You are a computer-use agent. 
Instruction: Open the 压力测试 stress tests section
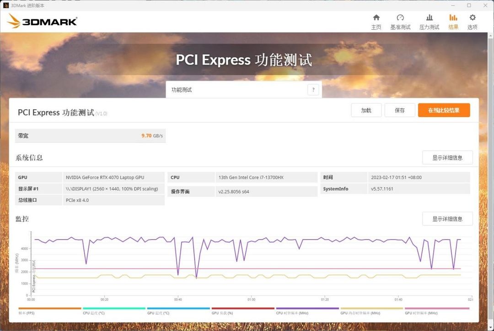pos(429,22)
